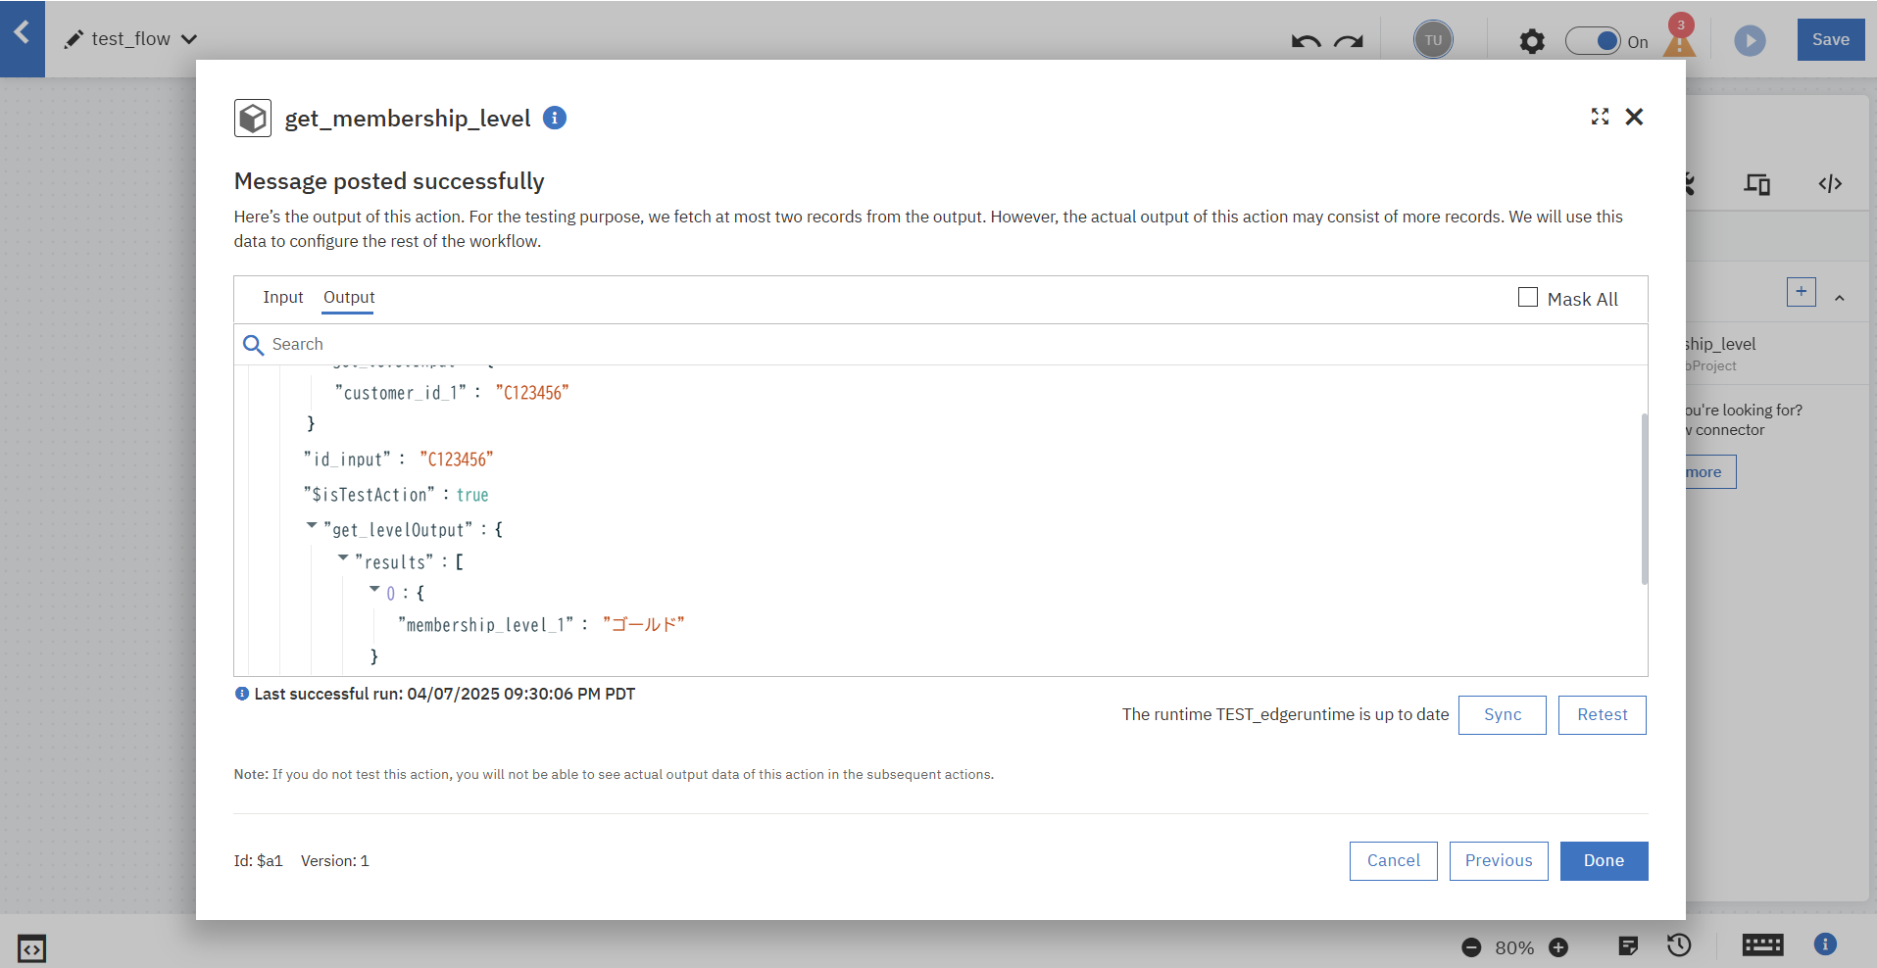
Task: Select the "id_input" row
Action: click(x=398, y=460)
